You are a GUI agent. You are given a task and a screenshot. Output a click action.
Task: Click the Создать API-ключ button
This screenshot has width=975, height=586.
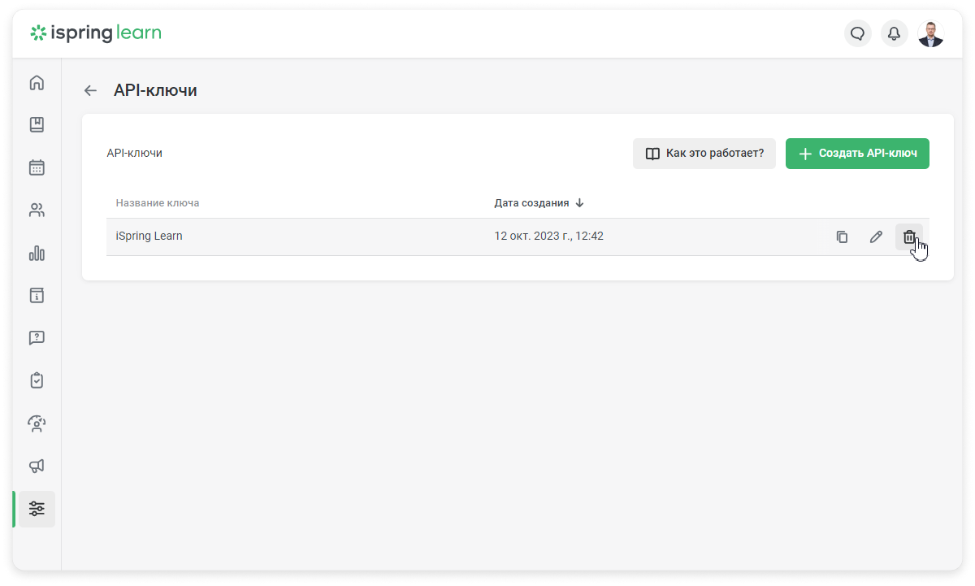pyautogui.click(x=857, y=154)
